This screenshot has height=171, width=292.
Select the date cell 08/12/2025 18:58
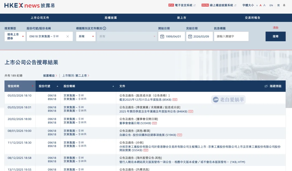19,158
